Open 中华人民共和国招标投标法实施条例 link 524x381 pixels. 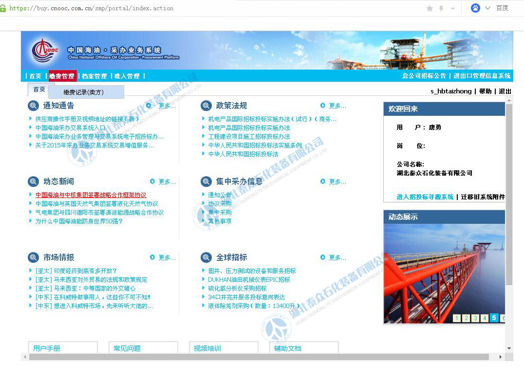pyautogui.click(x=255, y=145)
